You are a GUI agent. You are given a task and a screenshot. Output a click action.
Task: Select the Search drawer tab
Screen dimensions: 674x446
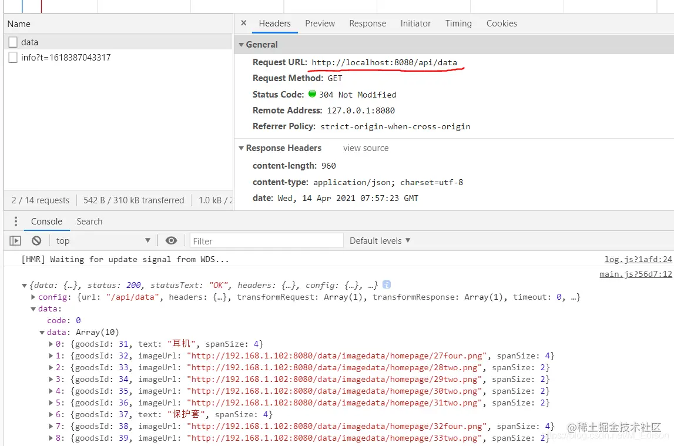pos(89,222)
